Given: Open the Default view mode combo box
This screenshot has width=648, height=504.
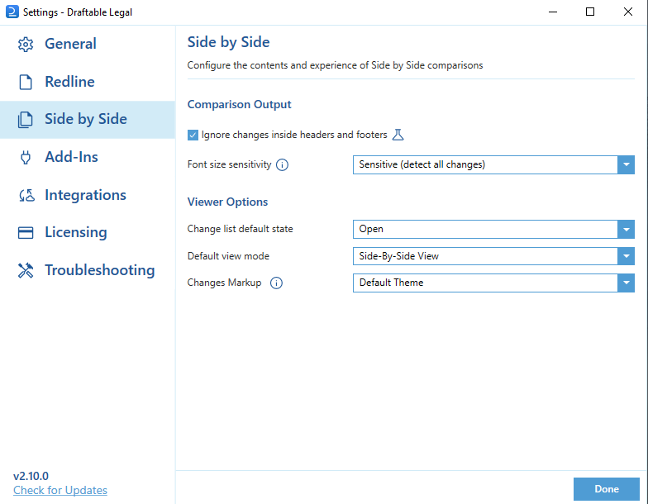Looking at the screenshot, I should click(x=493, y=256).
